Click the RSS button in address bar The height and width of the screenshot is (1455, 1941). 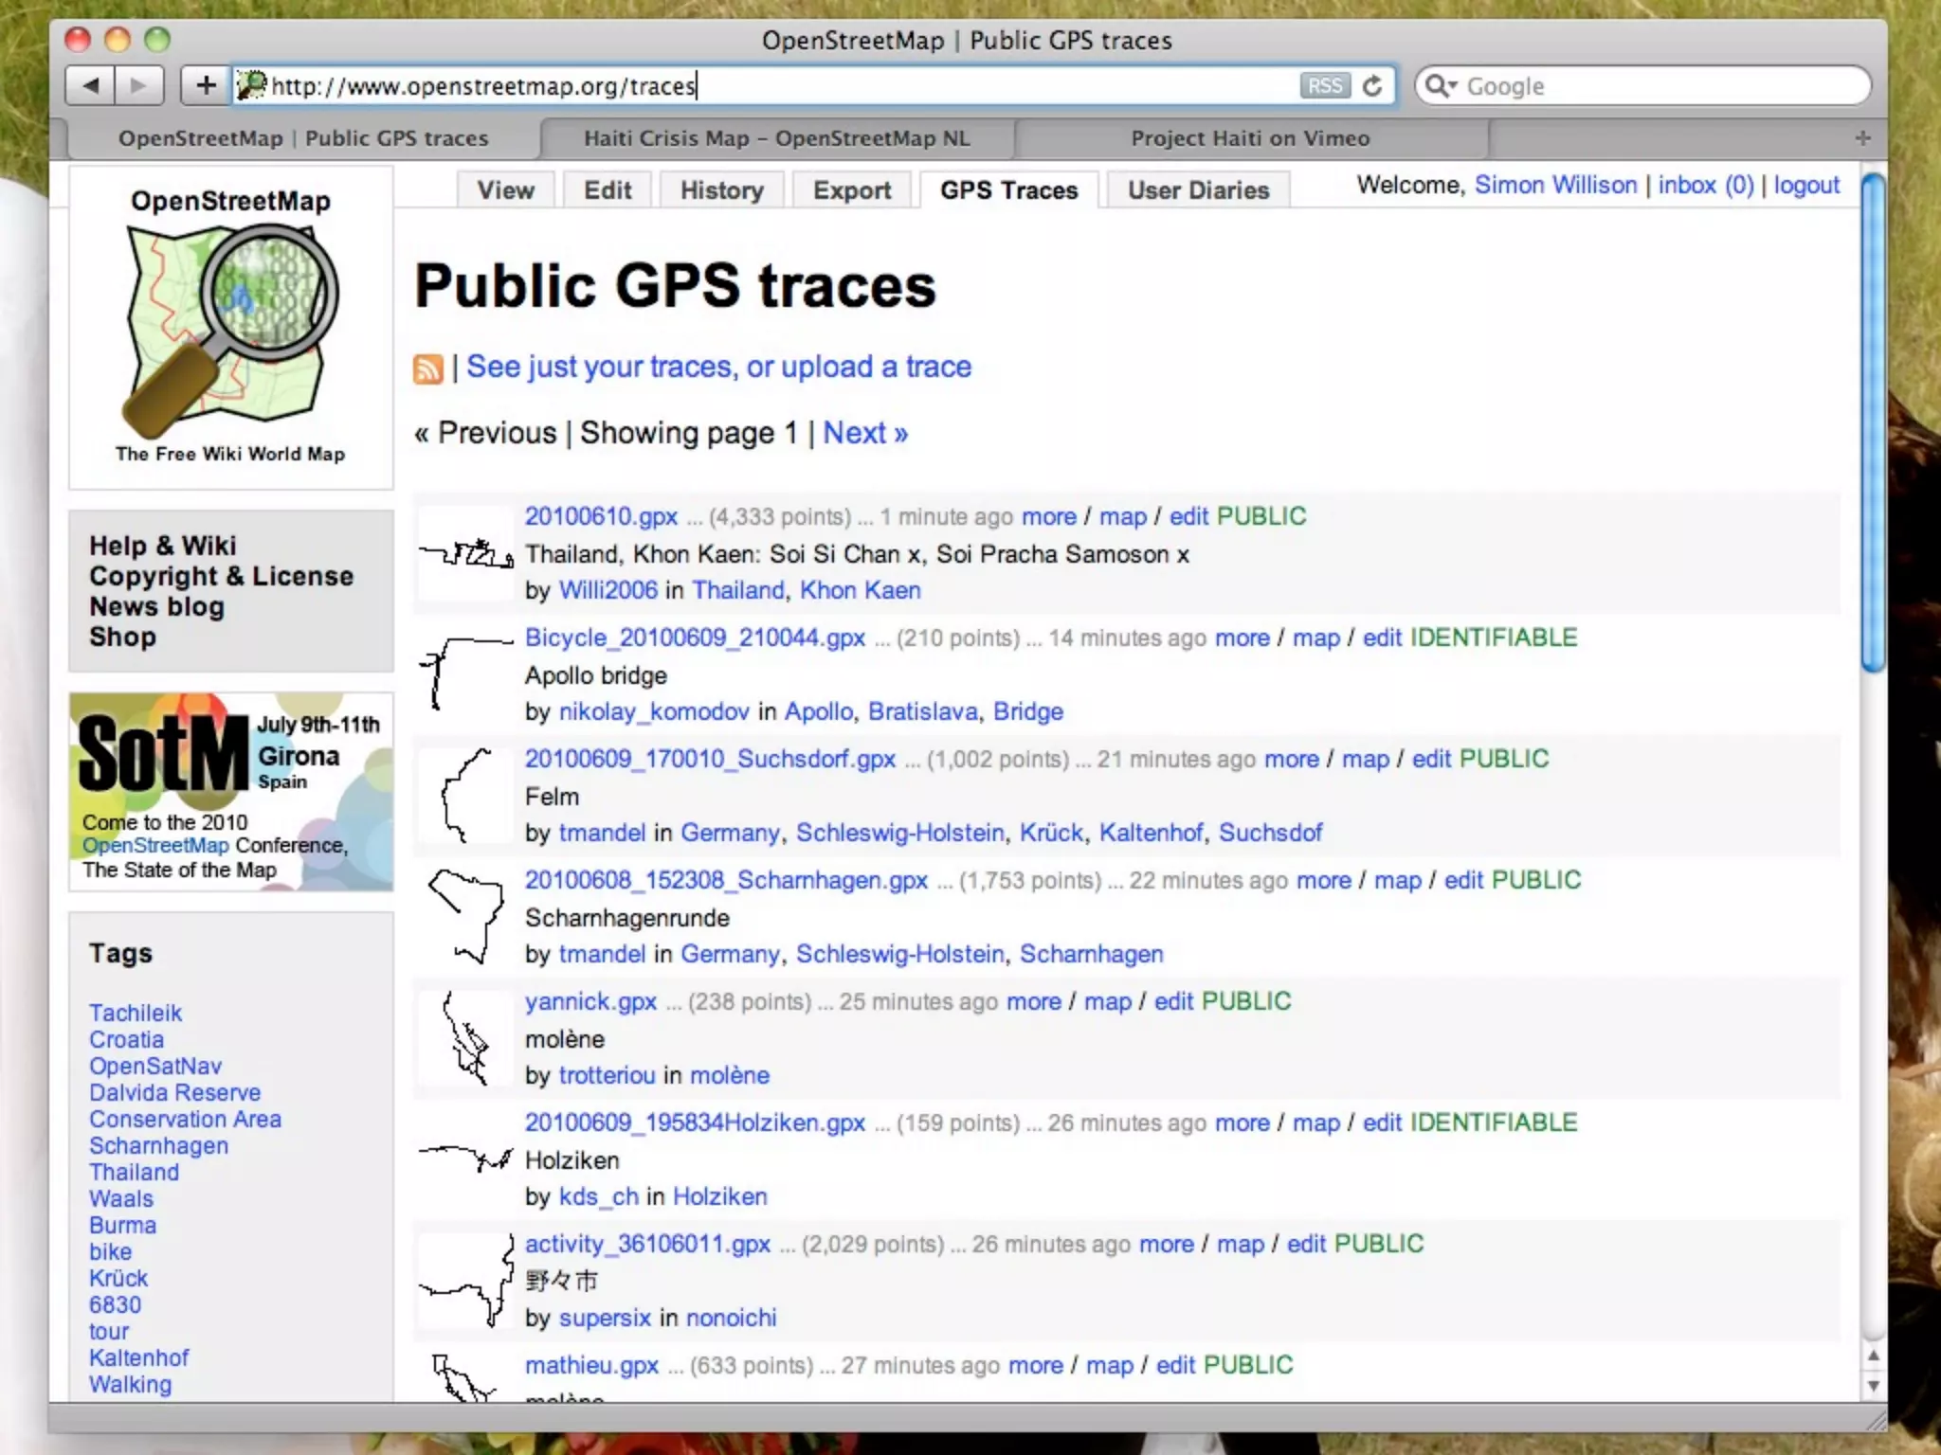pos(1324,86)
